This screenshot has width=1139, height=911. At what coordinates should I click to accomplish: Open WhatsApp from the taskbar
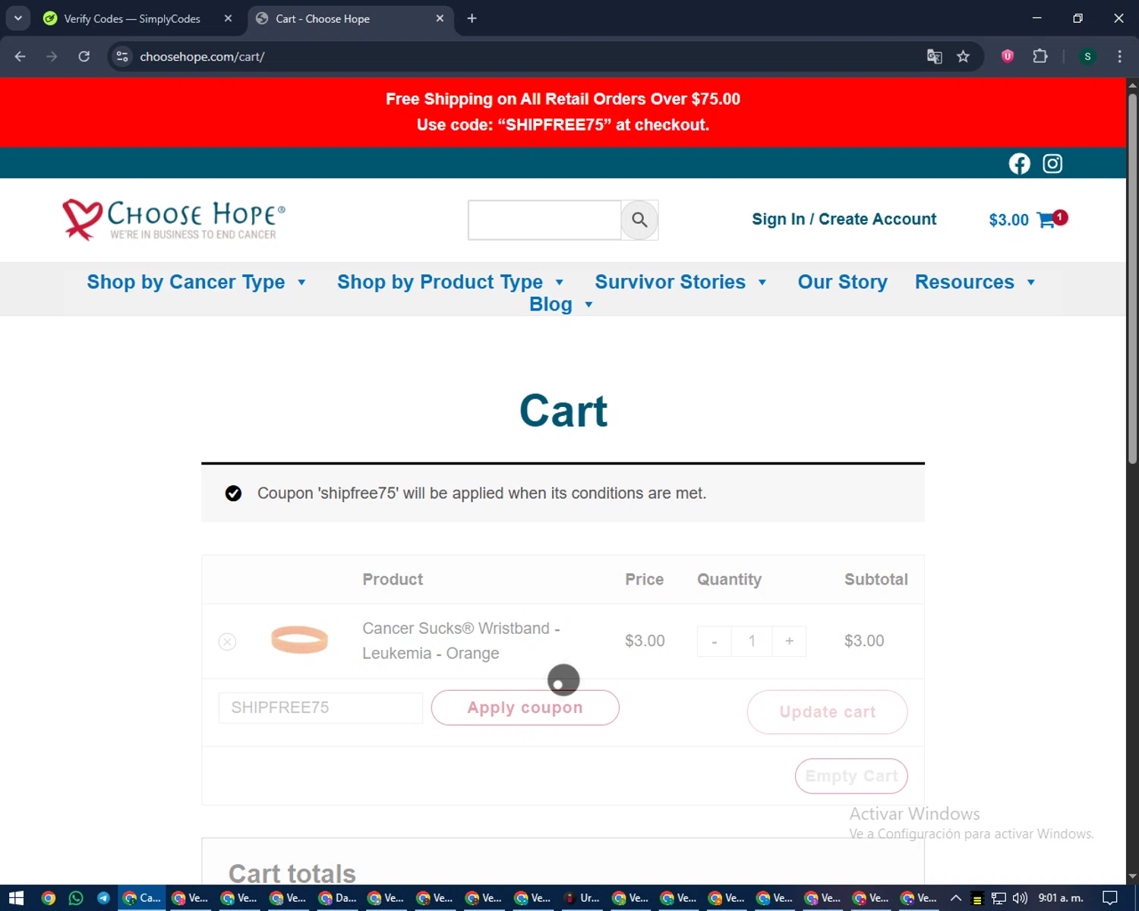coord(76,898)
